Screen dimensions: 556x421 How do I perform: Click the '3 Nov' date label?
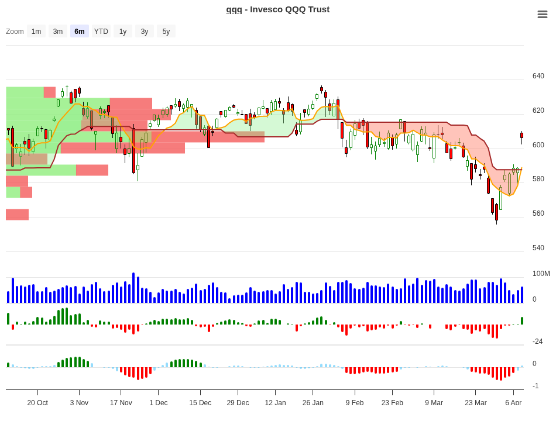tap(79, 402)
